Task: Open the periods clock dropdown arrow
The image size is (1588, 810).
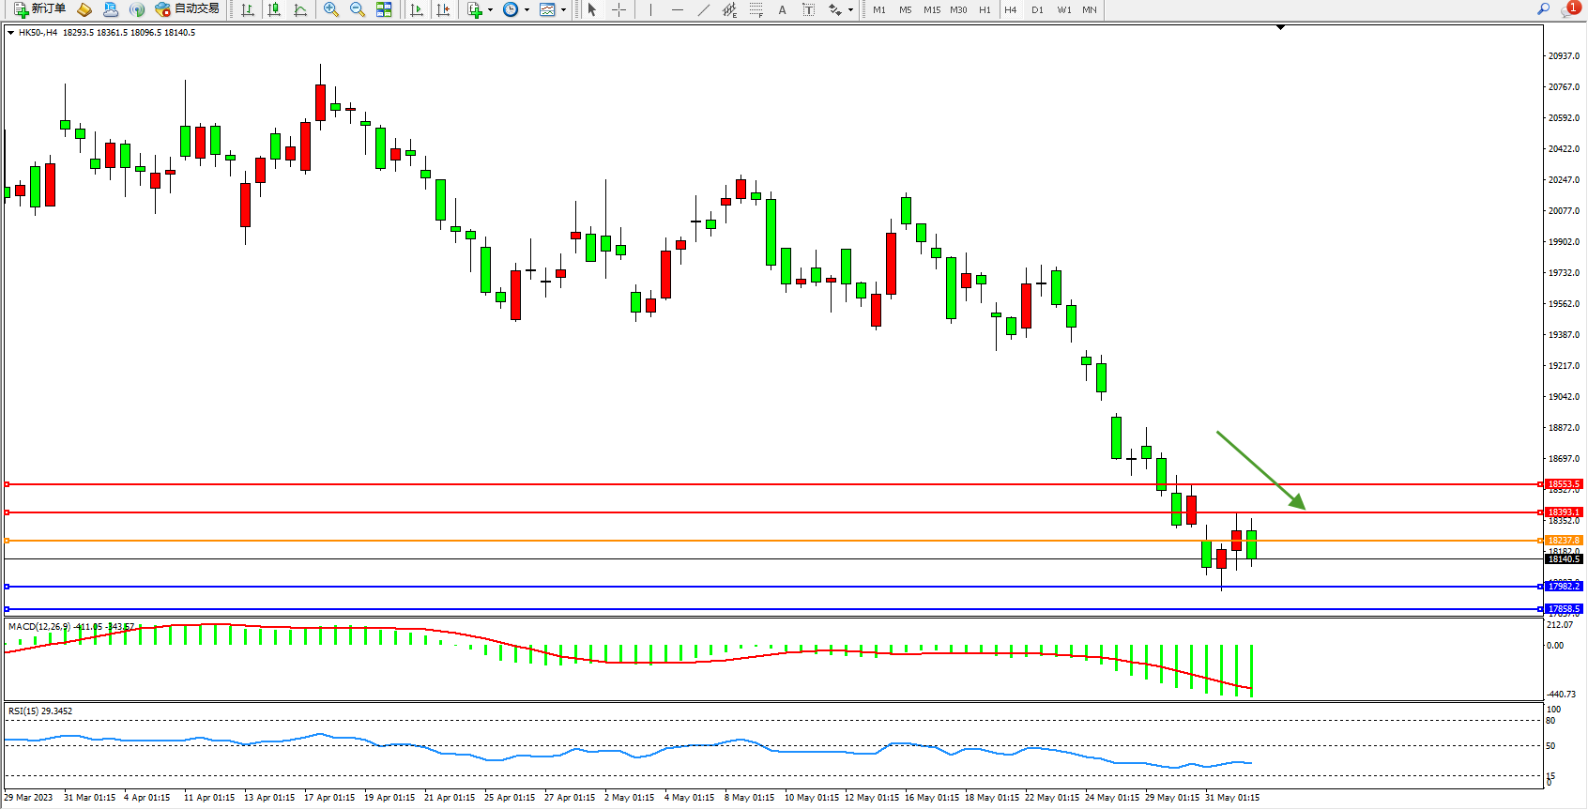Action: 527,10
